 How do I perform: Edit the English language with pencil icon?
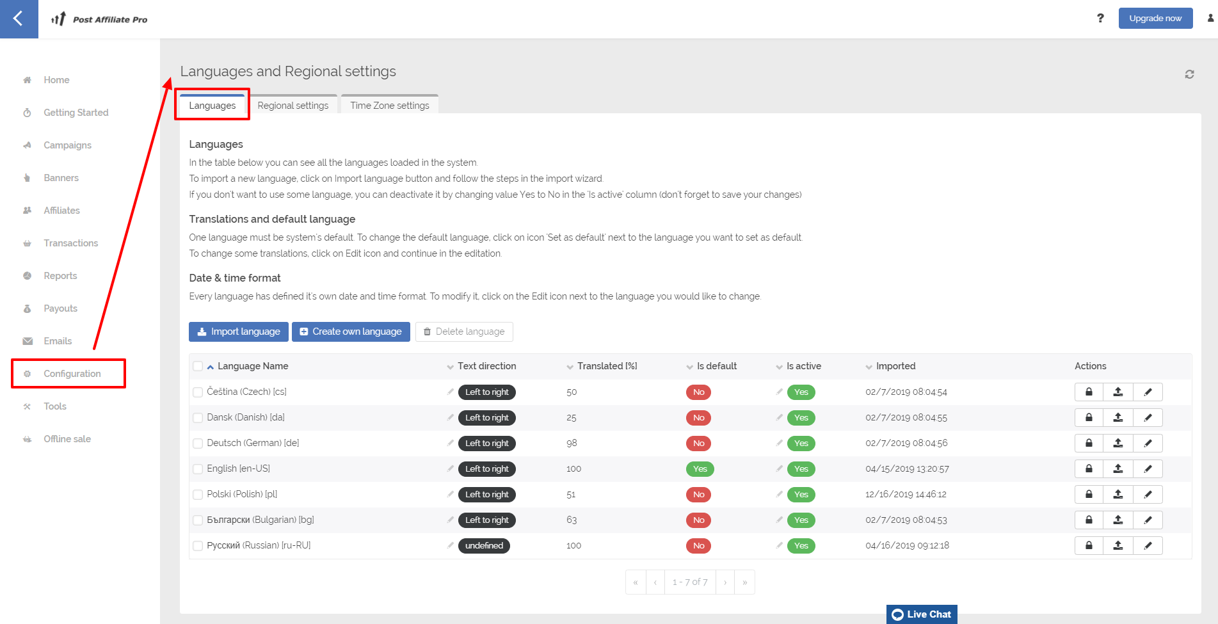[1148, 468]
